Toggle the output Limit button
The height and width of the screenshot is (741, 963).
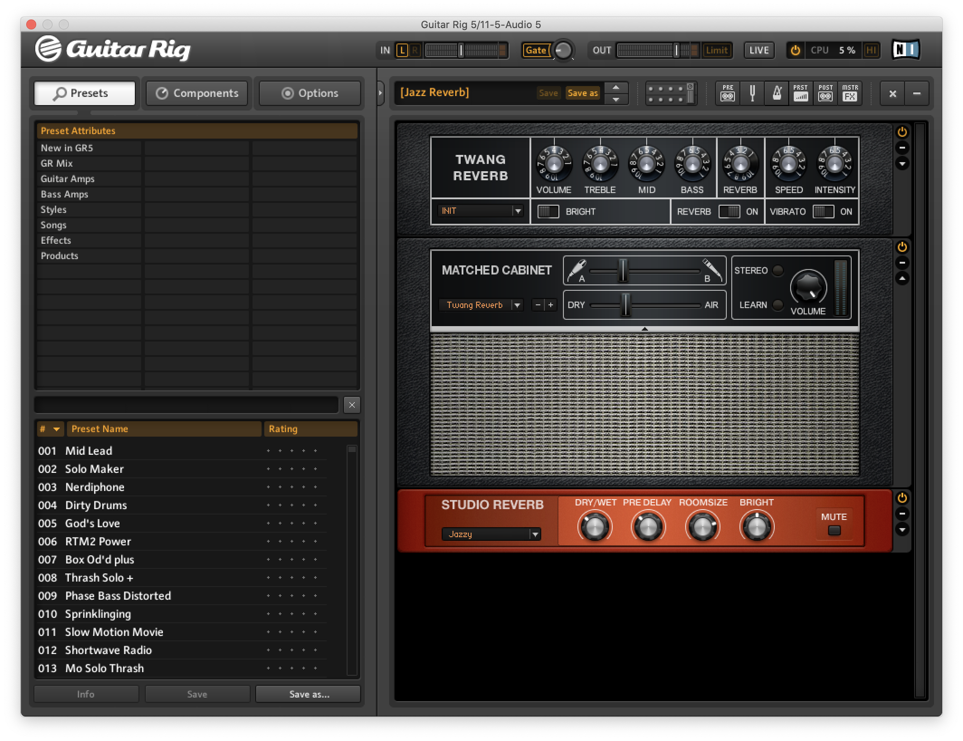(x=716, y=50)
